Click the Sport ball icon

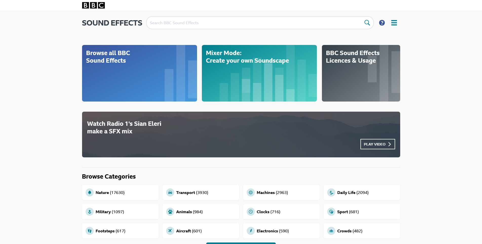(331, 212)
